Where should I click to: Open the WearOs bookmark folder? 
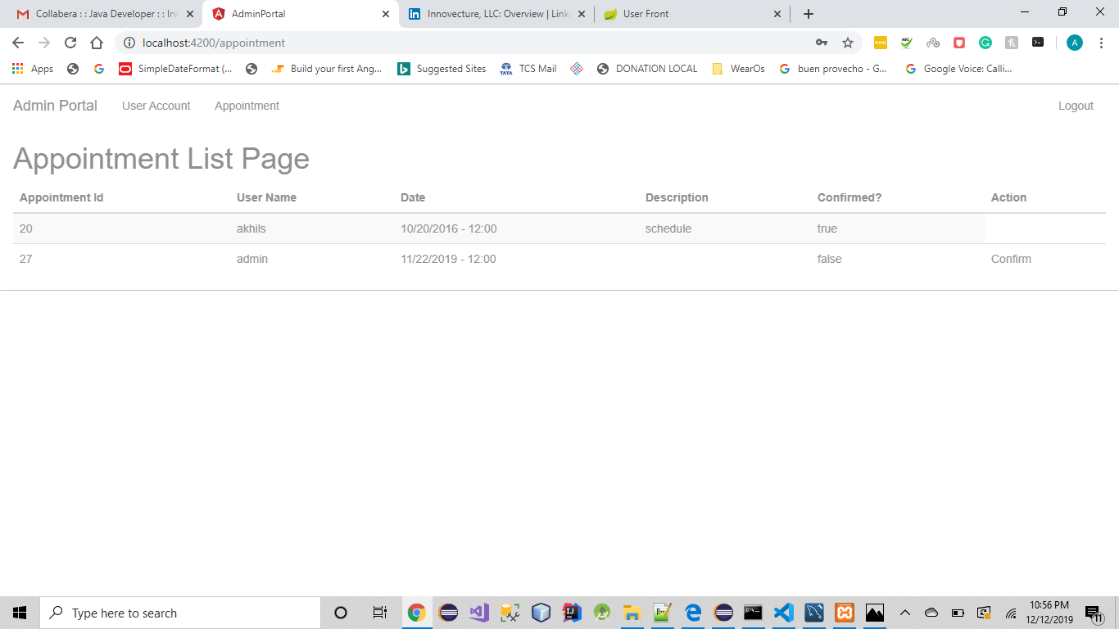[x=738, y=69]
